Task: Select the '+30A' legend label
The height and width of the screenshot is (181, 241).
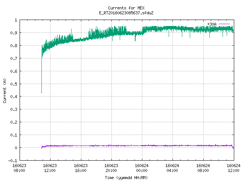Action: (212, 24)
